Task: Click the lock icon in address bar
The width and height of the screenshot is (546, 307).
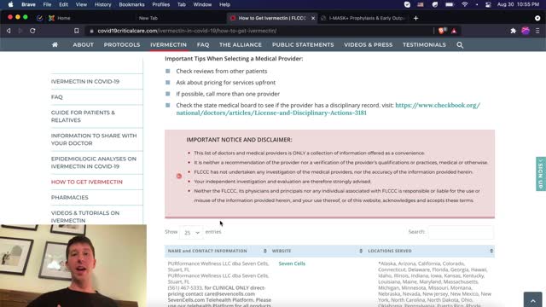Action: [x=91, y=31]
